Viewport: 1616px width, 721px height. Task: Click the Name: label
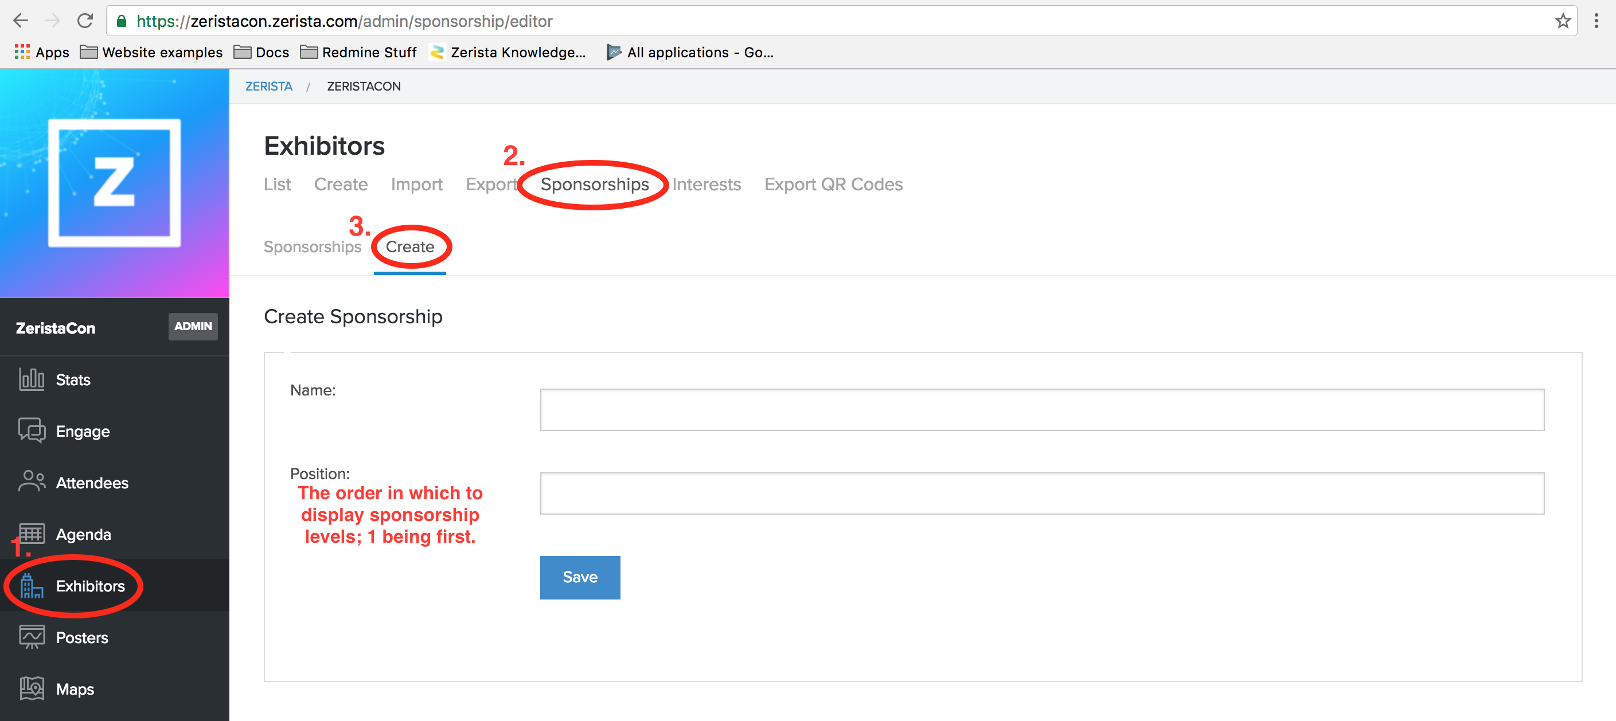(313, 390)
